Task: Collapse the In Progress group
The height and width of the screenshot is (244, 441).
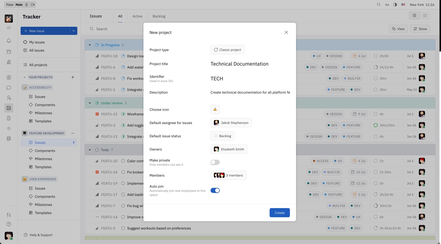Action: 90,45
